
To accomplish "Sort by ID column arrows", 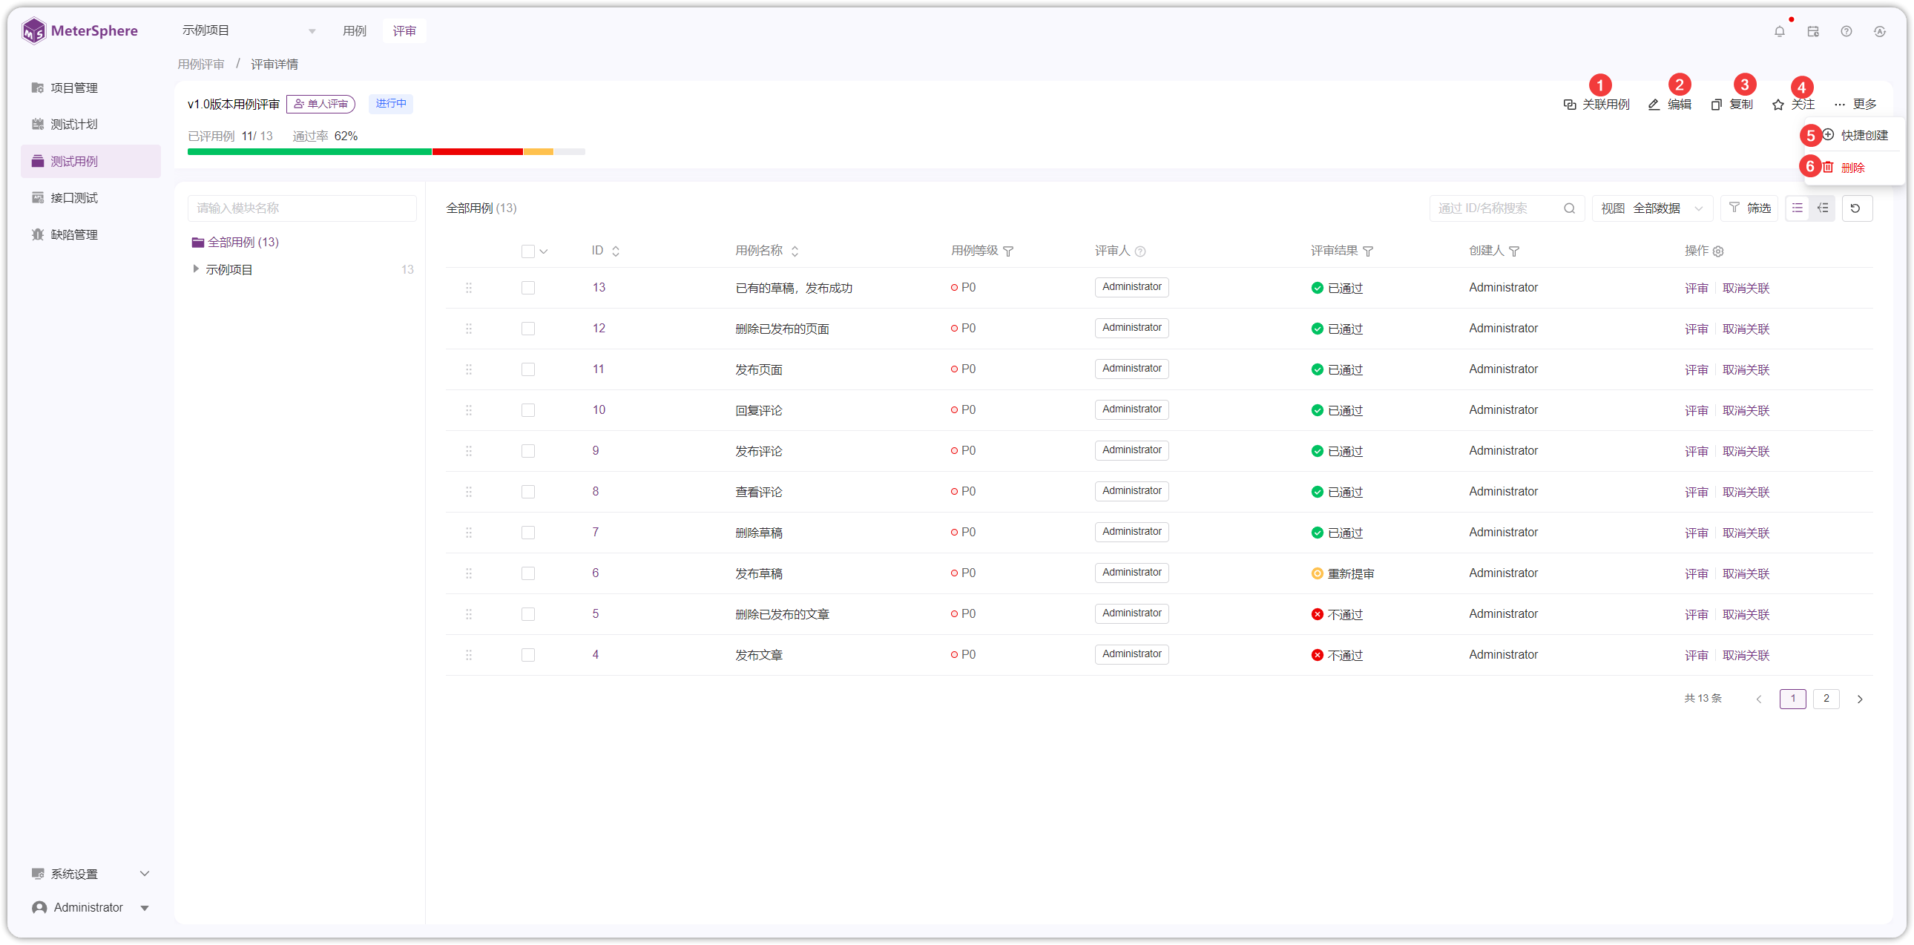I will [x=615, y=251].
